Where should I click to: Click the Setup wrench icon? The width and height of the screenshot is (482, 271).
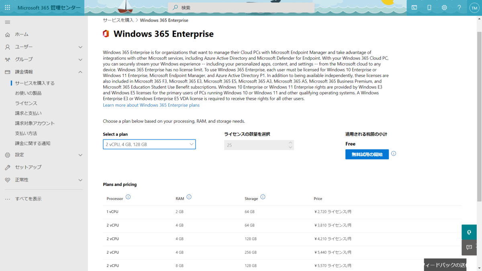tap(7, 167)
